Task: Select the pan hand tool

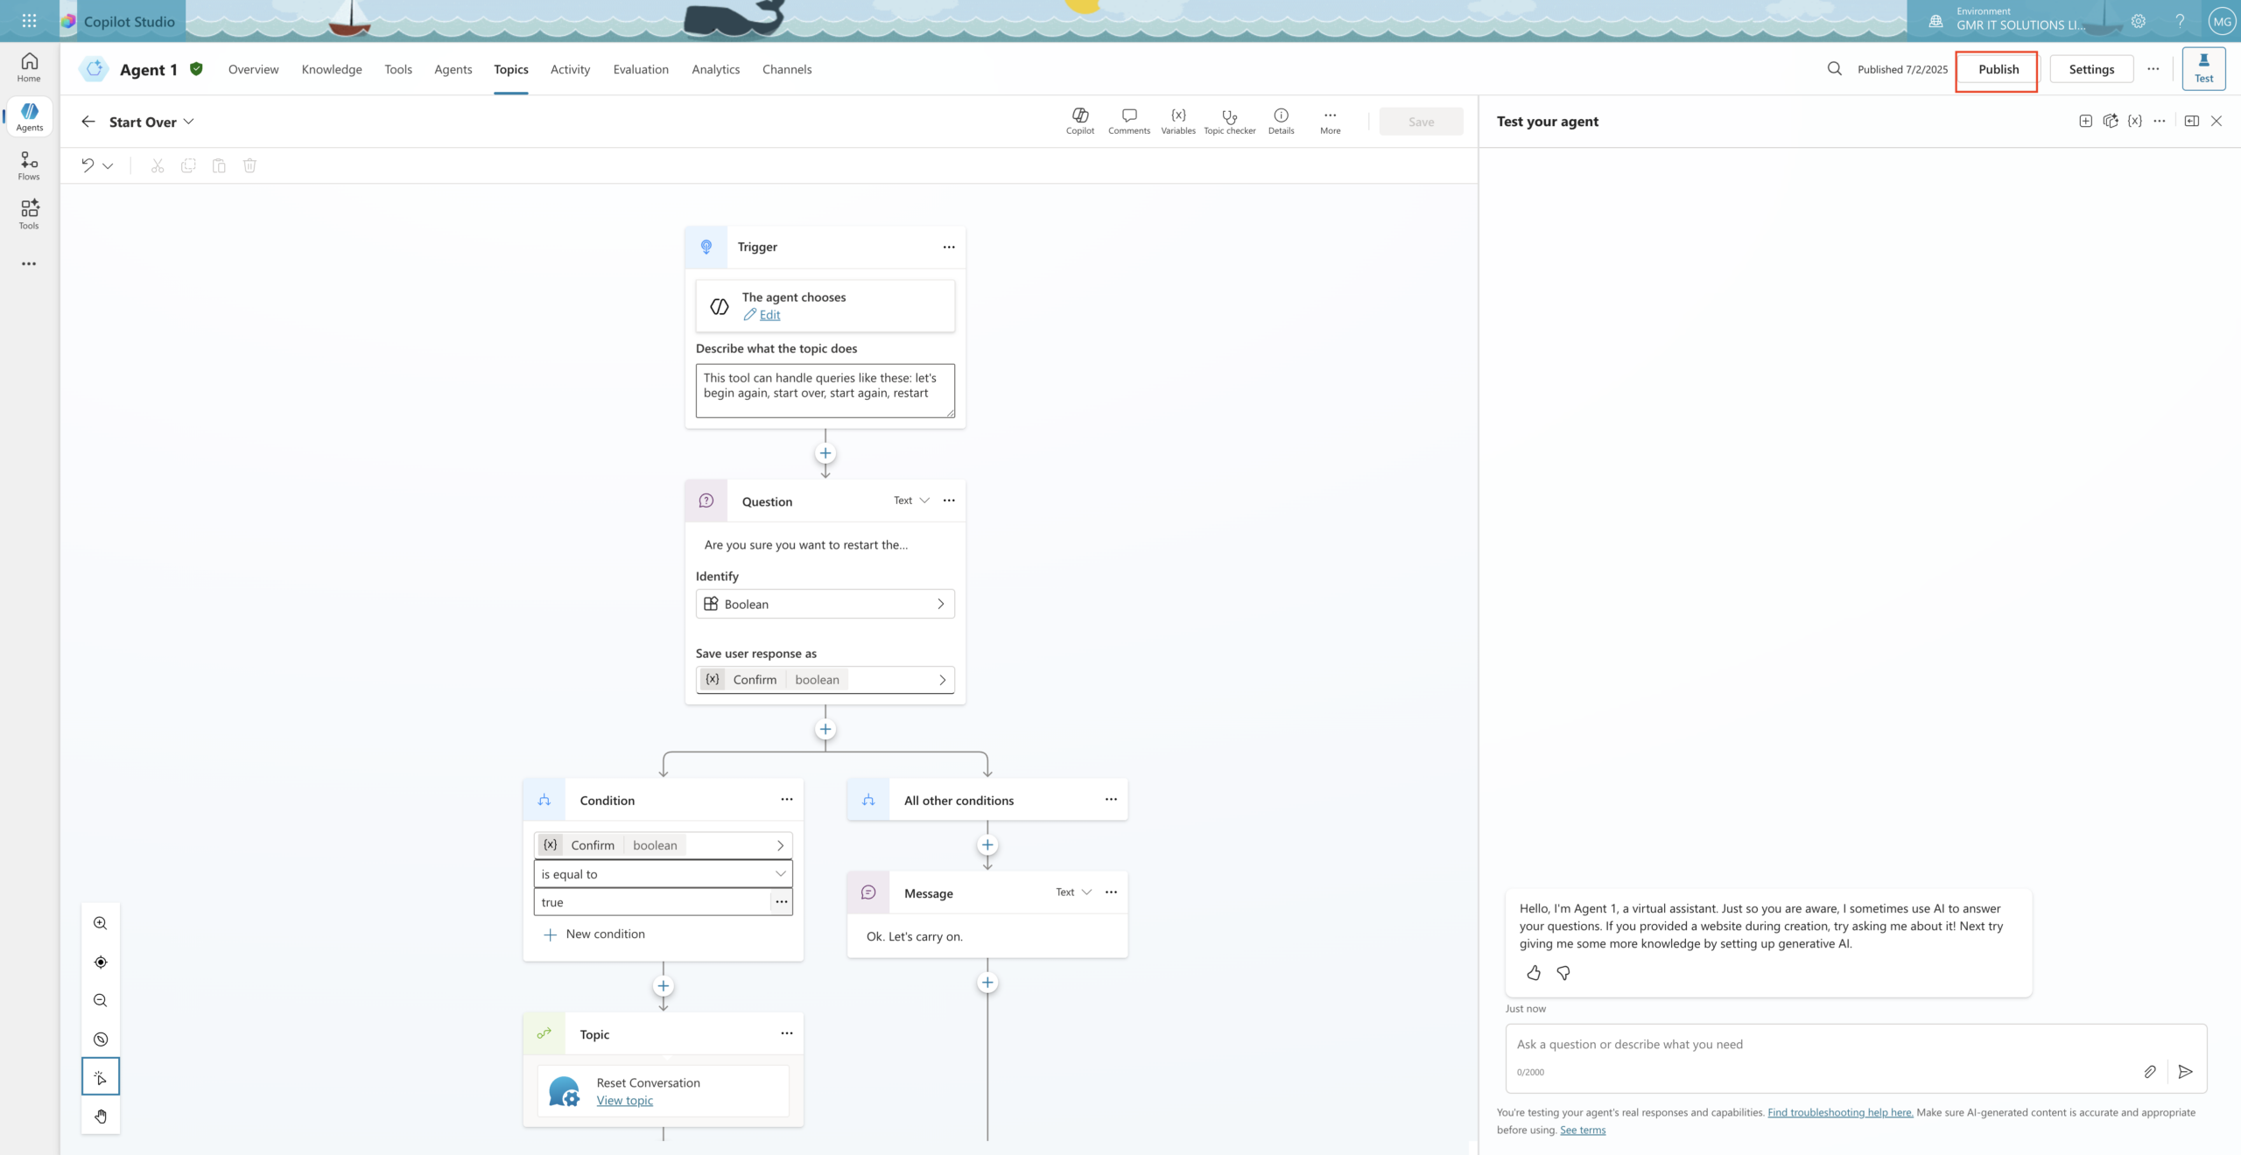Action: pyautogui.click(x=101, y=1116)
